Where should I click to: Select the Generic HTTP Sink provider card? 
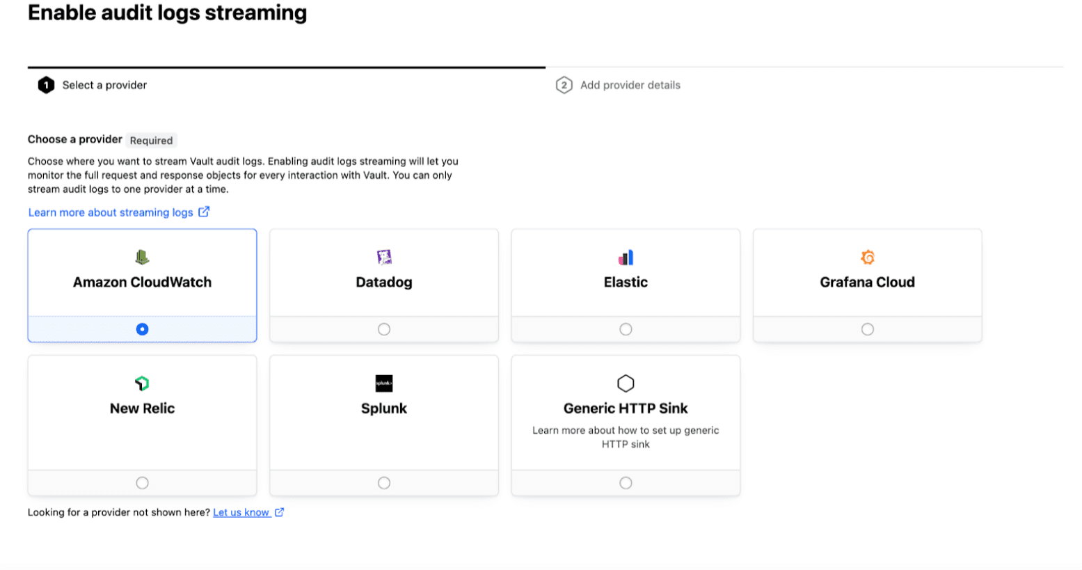coord(625,407)
